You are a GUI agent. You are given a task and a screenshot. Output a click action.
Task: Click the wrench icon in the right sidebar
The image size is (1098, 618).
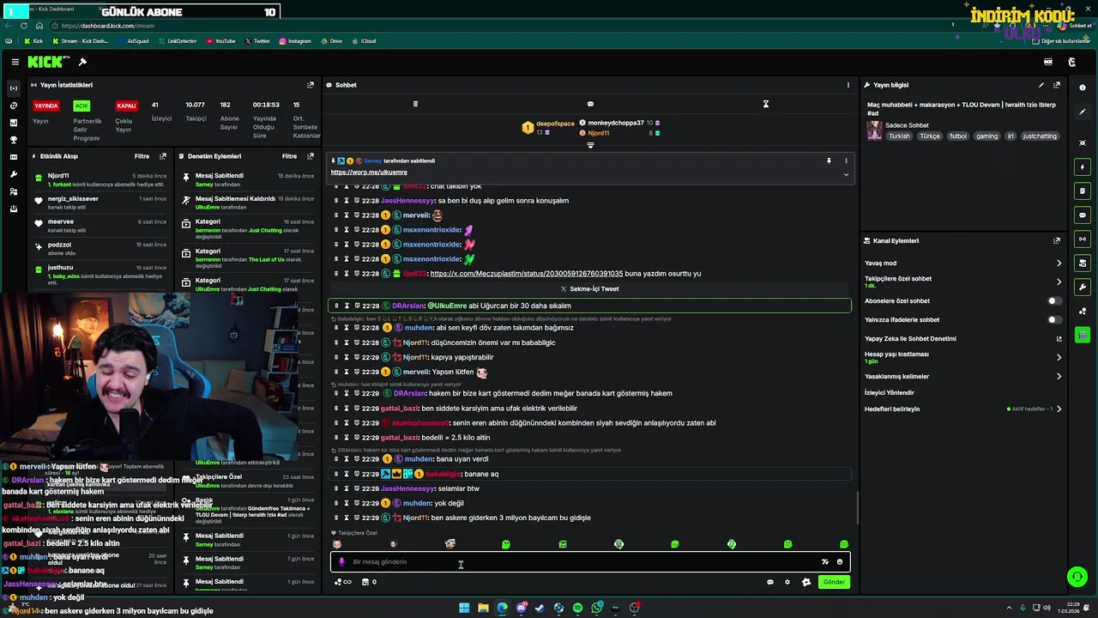pos(1083,287)
